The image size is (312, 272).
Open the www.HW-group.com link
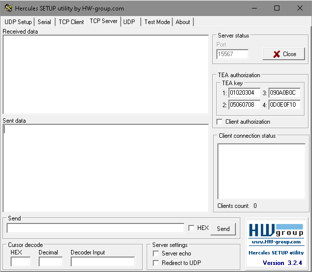pos(276,241)
